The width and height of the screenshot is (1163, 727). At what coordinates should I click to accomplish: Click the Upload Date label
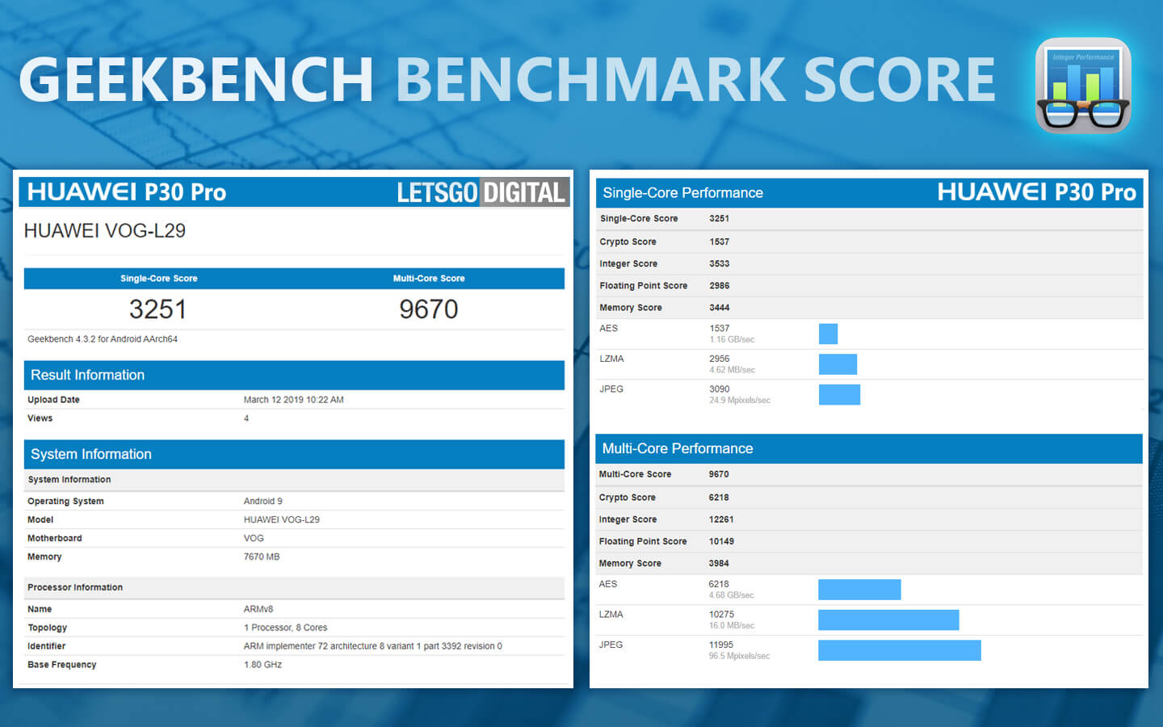pyautogui.click(x=53, y=400)
